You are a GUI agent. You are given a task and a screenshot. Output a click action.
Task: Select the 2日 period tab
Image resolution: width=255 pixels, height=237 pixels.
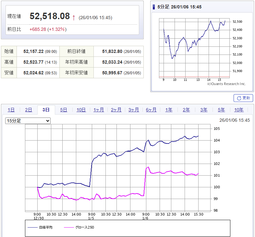coord(29,110)
